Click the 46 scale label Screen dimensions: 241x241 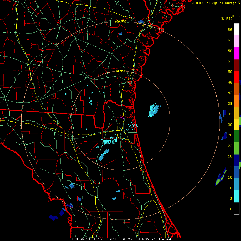[x=230, y=82]
